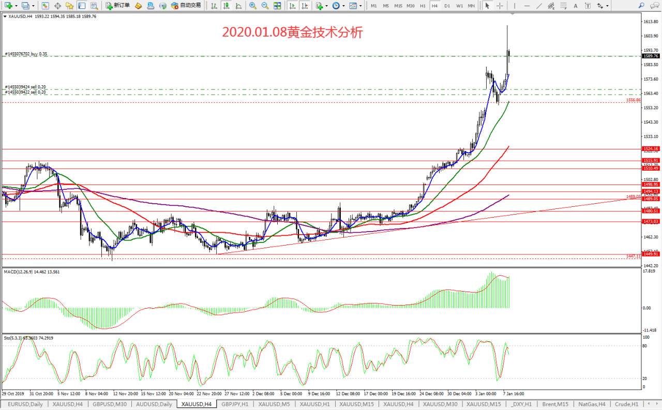This screenshot has width=662, height=410.
Task: Select the Text Label tool
Action: coord(588,5)
